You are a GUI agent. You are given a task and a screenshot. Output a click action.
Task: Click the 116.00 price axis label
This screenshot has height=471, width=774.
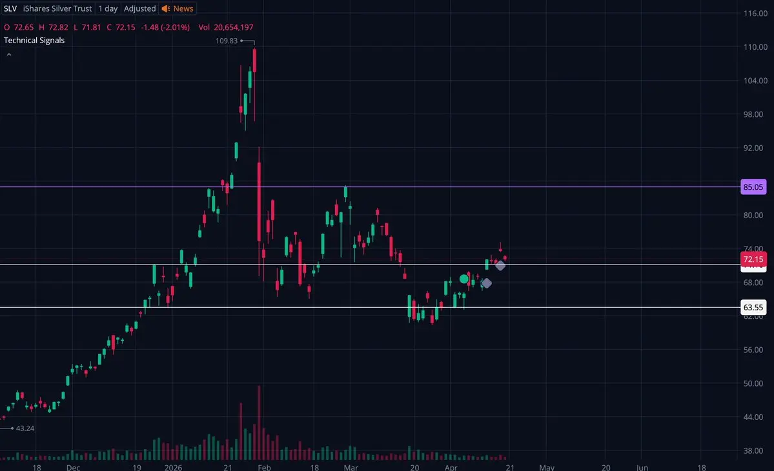point(755,14)
